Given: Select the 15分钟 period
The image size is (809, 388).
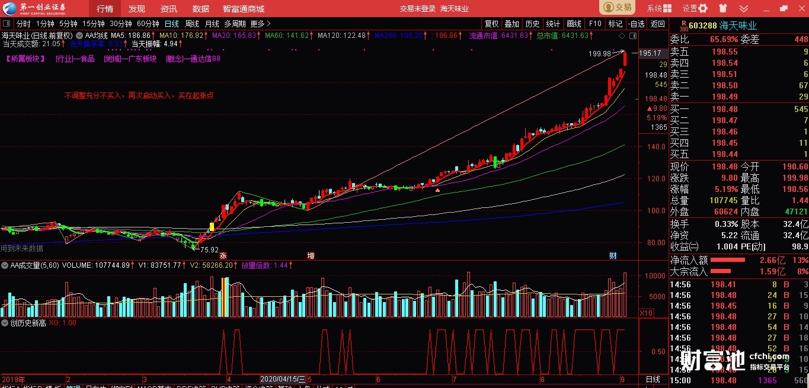Looking at the screenshot, I should [94, 24].
